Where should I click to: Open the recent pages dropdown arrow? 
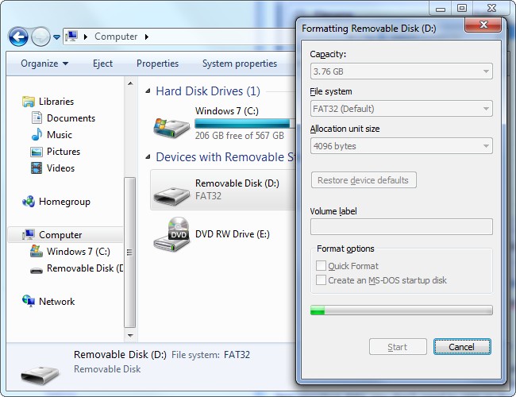click(56, 37)
